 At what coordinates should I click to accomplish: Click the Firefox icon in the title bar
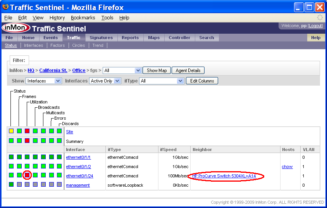[5, 7]
